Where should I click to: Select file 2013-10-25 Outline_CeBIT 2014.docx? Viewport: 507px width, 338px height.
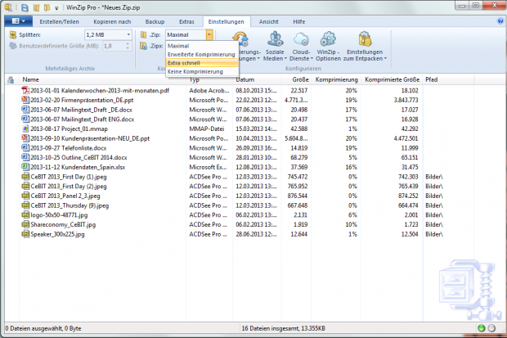click(x=79, y=157)
